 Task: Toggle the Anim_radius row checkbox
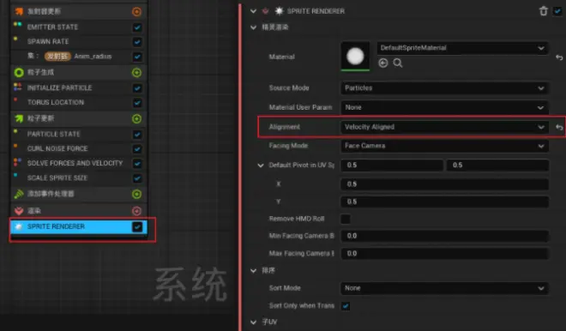[137, 57]
